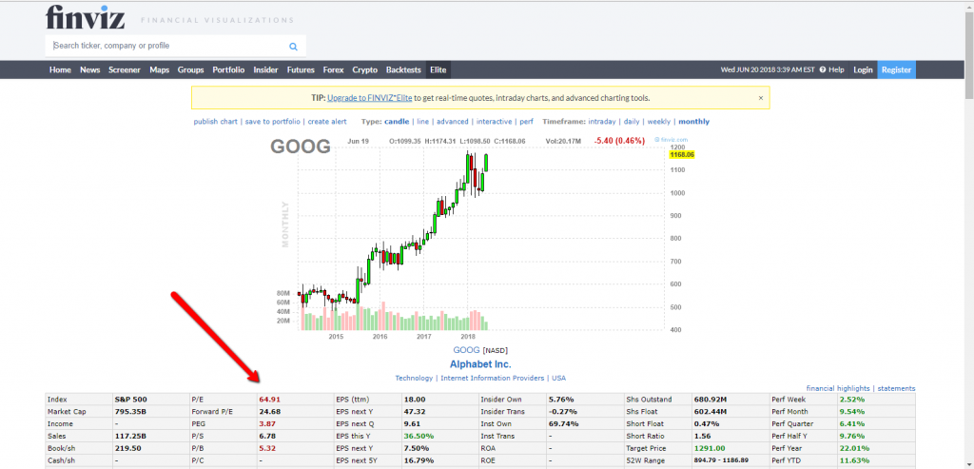Go to Backtests
The width and height of the screenshot is (974, 469).
pos(403,70)
